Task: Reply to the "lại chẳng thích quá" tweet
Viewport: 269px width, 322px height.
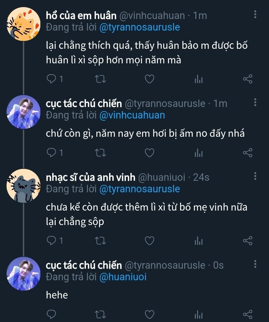Action: (x=52, y=79)
